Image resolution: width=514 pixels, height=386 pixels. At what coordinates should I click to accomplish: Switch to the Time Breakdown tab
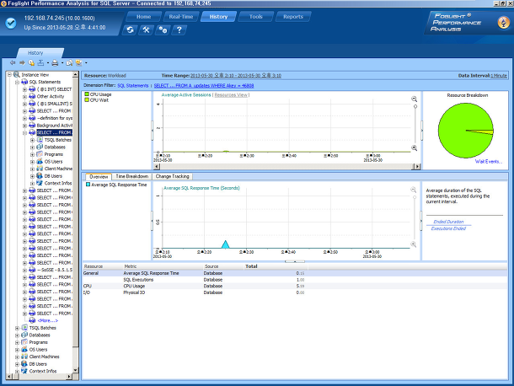coord(132,176)
